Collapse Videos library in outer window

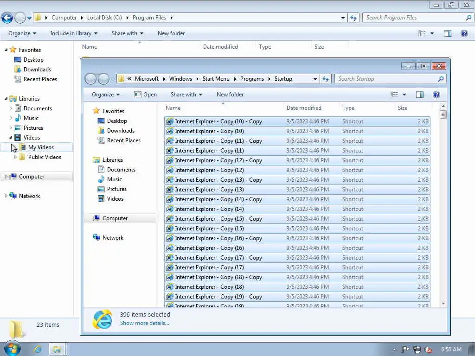[x=11, y=137]
